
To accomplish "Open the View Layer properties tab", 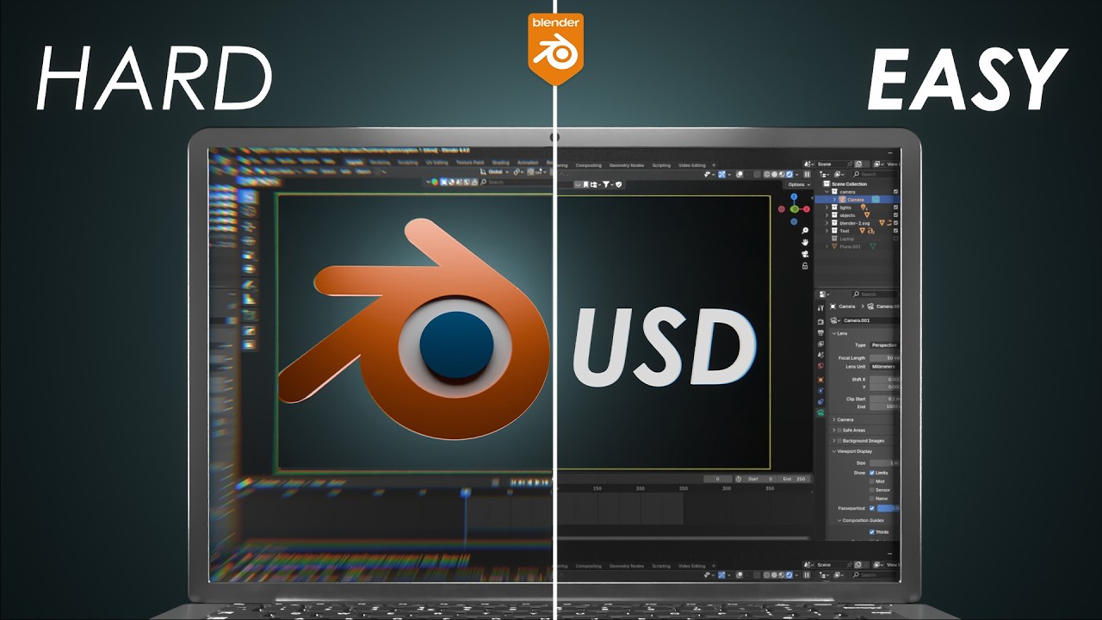I will (820, 344).
